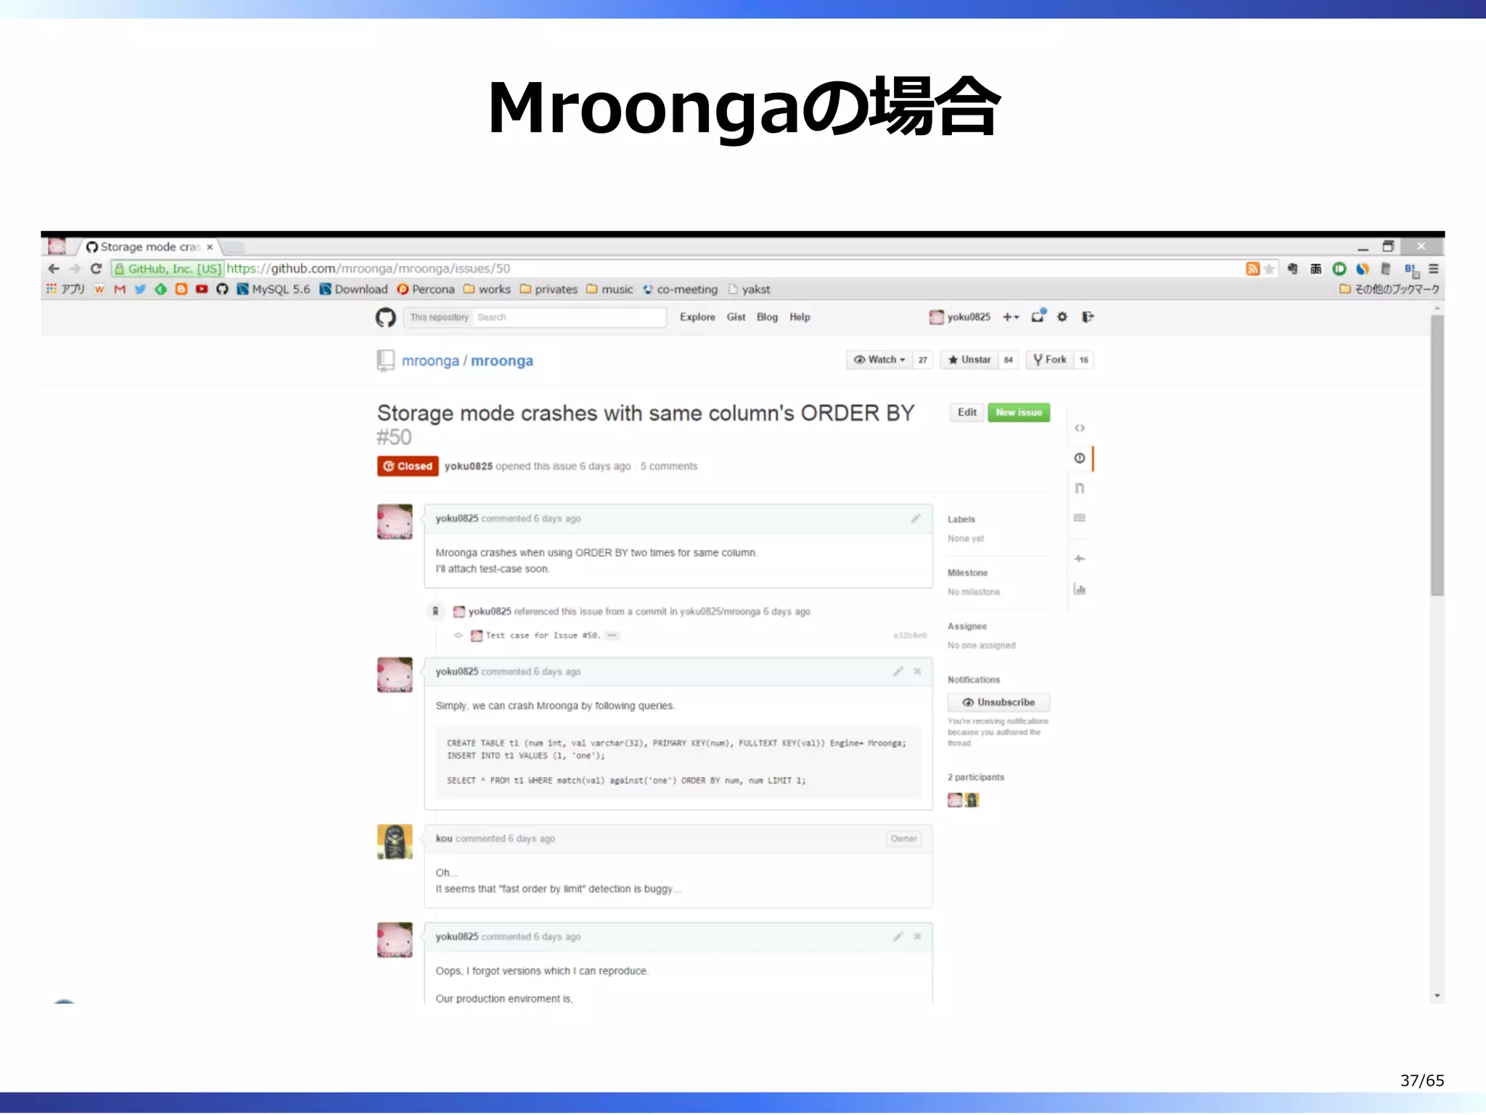1486x1115 pixels.
Task: Click the Fork button
Action: [x=1049, y=359]
